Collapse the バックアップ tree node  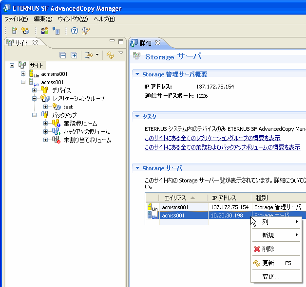(x=34, y=115)
